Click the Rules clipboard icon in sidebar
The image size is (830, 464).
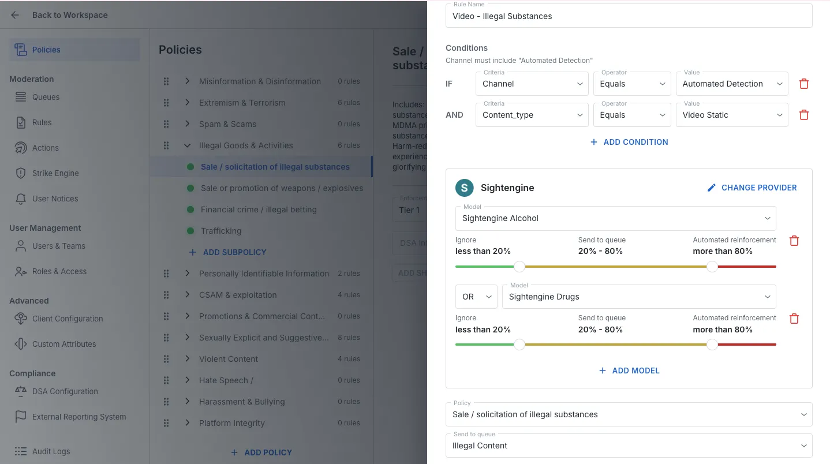tap(21, 122)
